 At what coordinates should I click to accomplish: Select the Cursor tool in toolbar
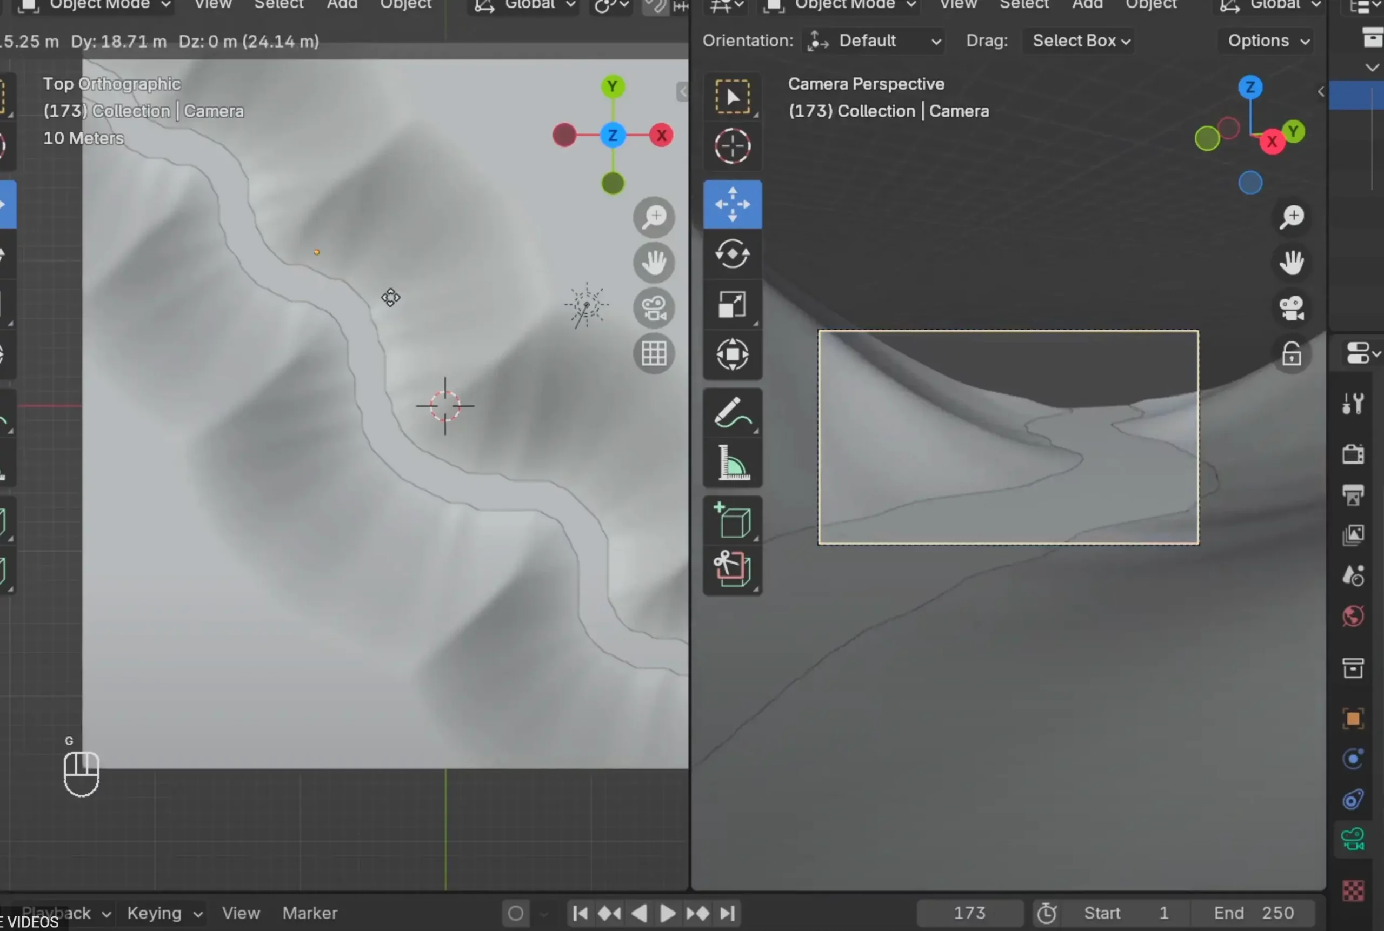732,145
